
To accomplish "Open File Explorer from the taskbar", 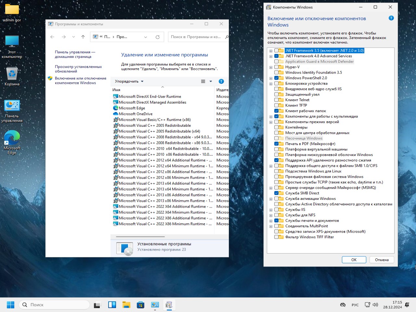I will pos(126,305).
